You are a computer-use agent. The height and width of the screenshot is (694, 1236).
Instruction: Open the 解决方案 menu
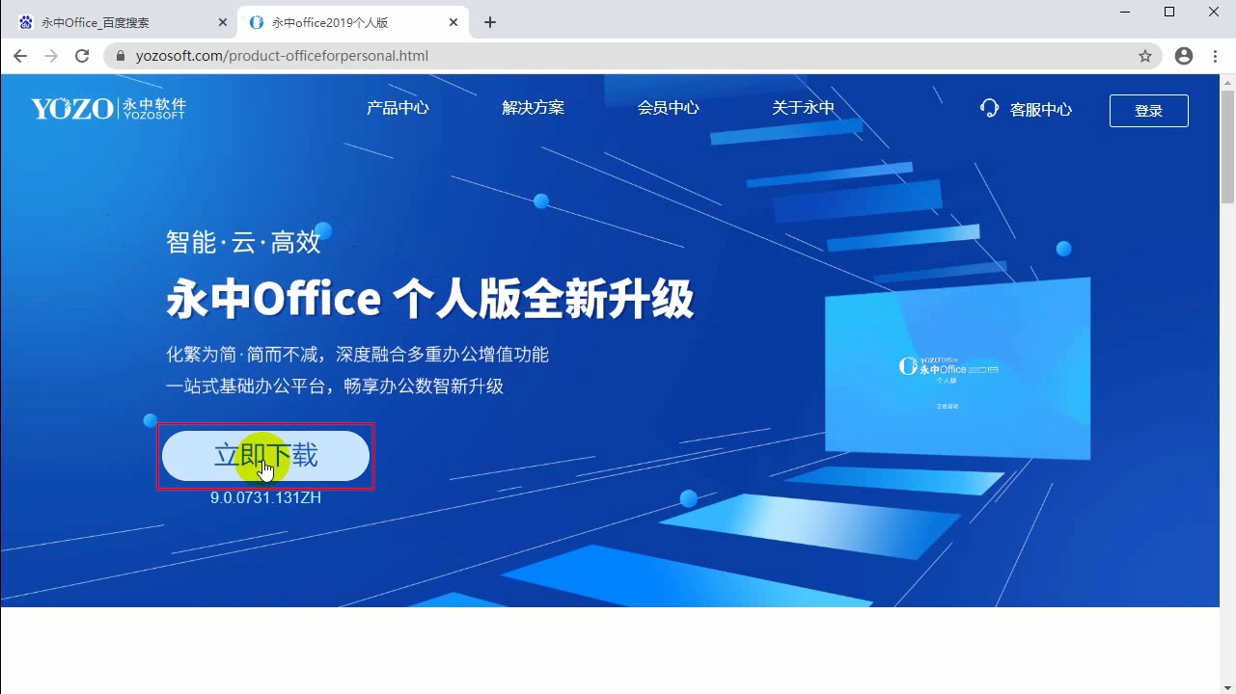(533, 108)
